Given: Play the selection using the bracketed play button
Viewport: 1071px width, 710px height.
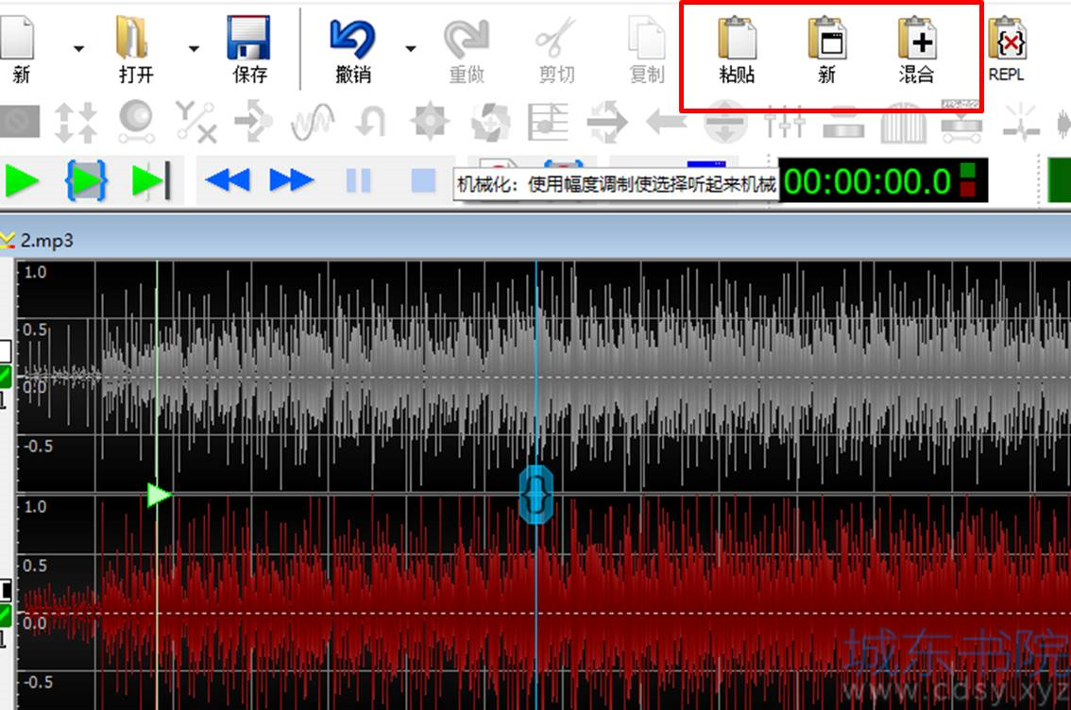Looking at the screenshot, I should point(85,181).
